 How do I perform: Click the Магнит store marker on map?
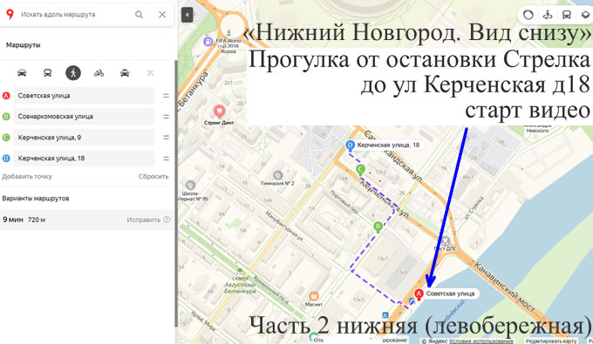click(314, 296)
